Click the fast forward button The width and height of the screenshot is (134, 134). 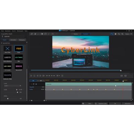(x=44, y=76)
